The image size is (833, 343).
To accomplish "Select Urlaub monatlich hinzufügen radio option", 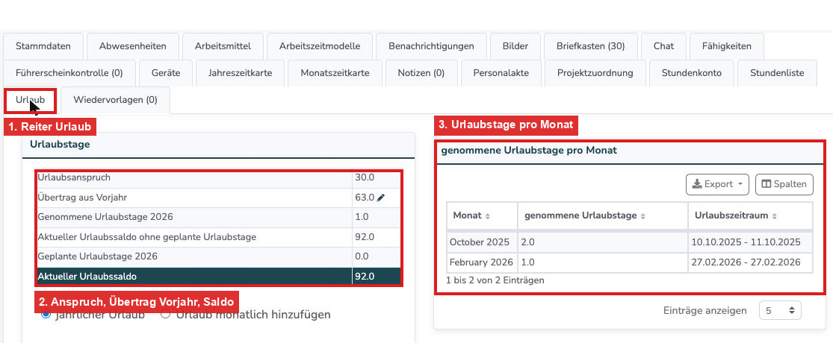I will pyautogui.click(x=166, y=315).
